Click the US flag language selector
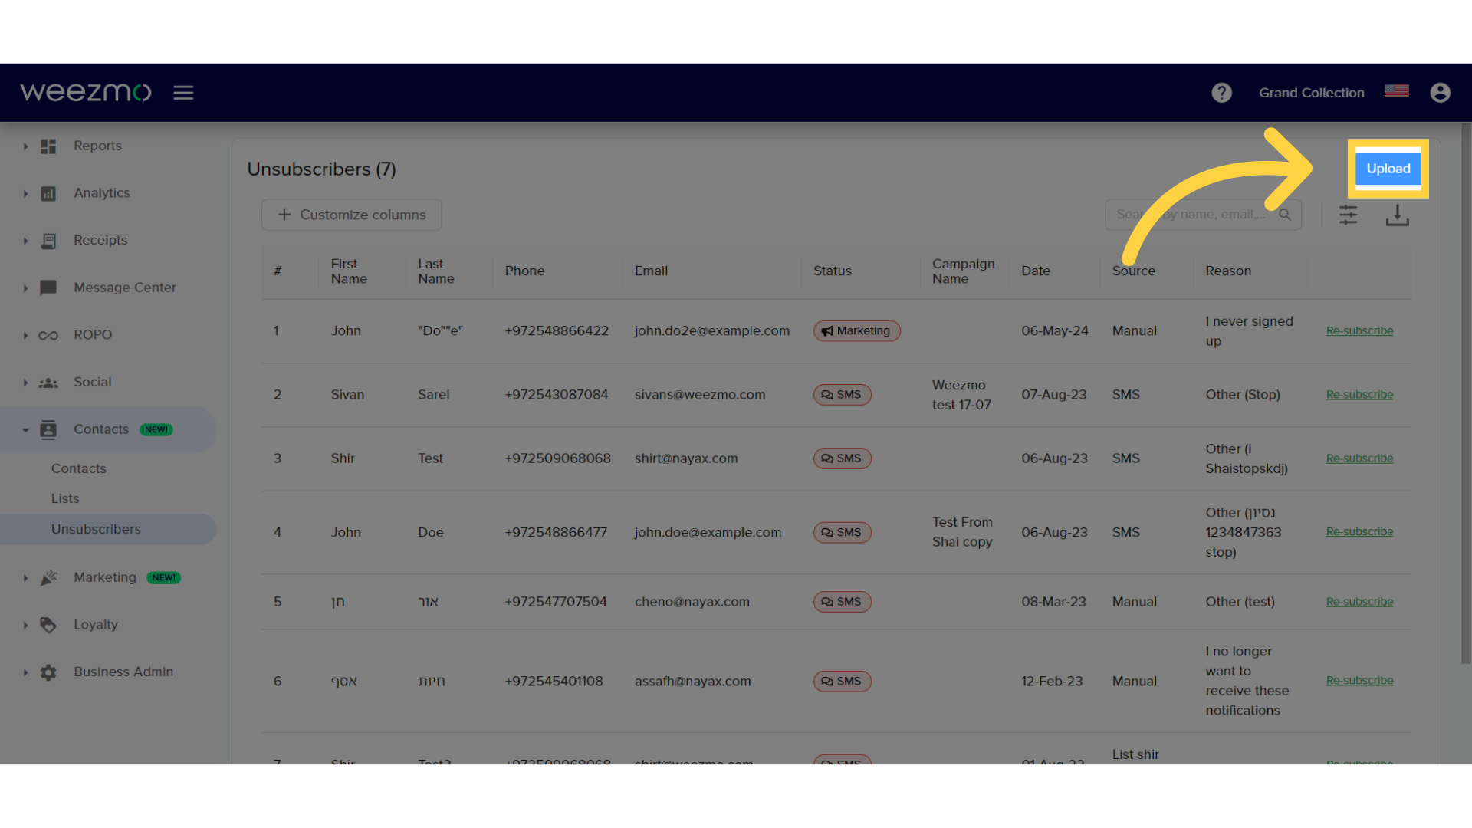Viewport: 1472px width, 828px height. coord(1397,91)
